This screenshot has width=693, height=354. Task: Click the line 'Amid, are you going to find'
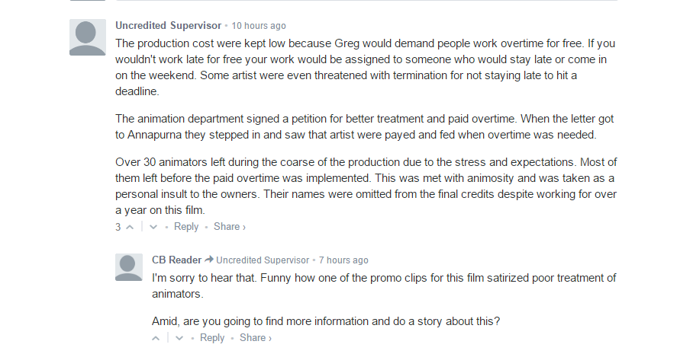point(326,321)
